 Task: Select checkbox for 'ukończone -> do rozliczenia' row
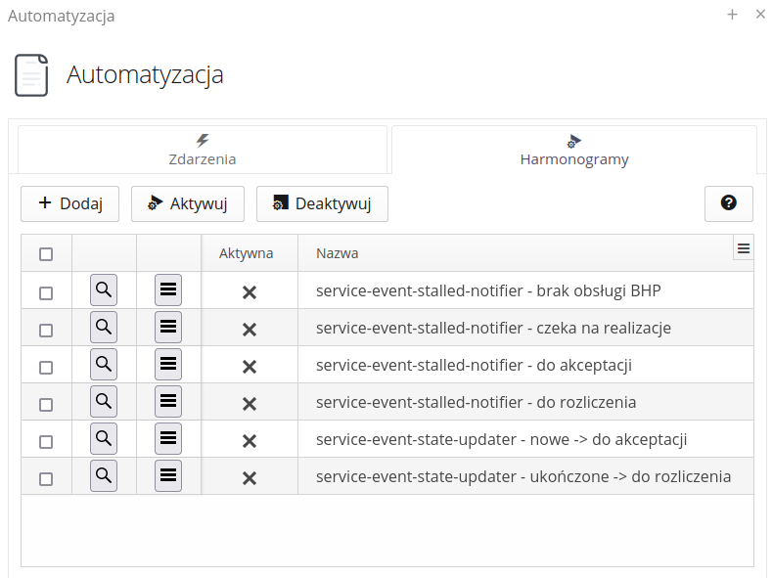click(46, 478)
